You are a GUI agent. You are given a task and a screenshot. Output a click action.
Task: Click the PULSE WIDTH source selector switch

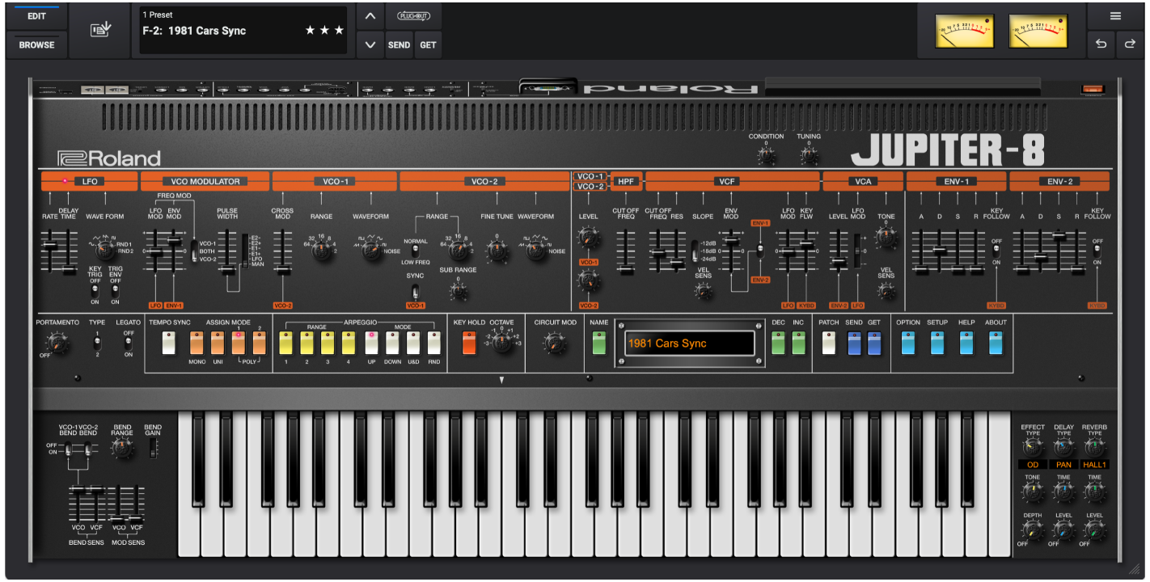click(x=246, y=251)
